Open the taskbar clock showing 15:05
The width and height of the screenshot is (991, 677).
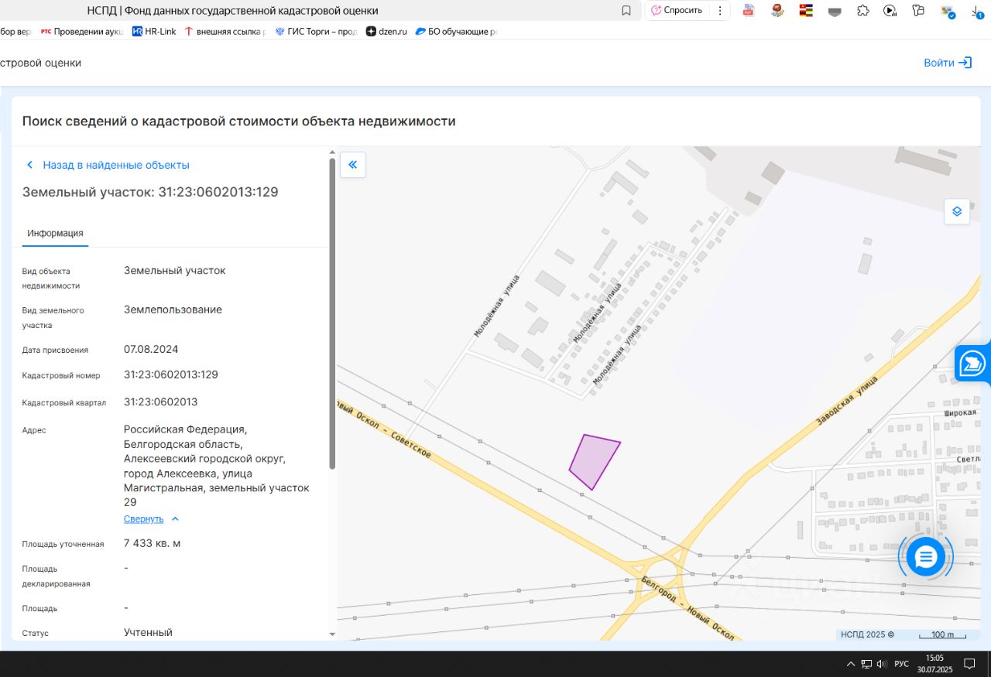tap(934, 664)
